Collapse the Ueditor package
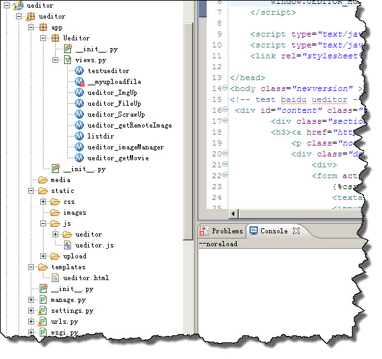The height and width of the screenshot is (359, 382). pyautogui.click(x=43, y=38)
